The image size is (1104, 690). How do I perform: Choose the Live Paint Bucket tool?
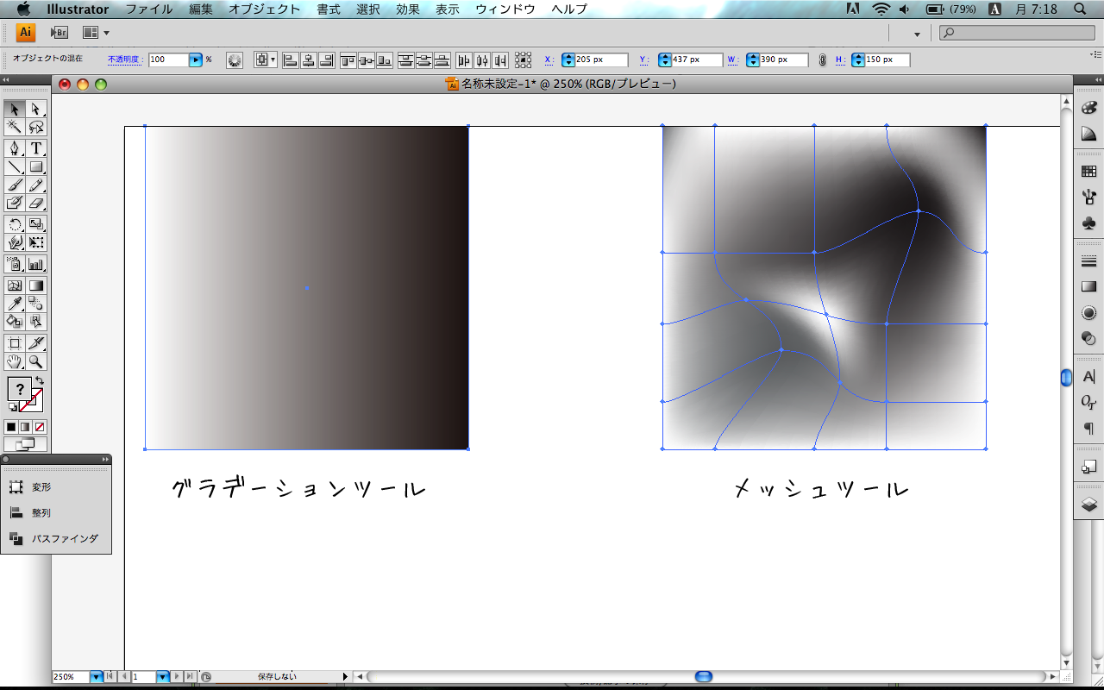[x=15, y=322]
